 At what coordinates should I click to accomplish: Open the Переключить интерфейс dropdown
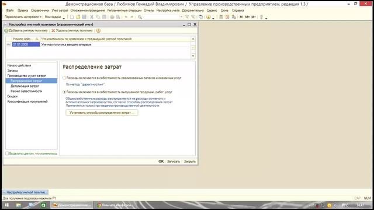click(x=23, y=17)
